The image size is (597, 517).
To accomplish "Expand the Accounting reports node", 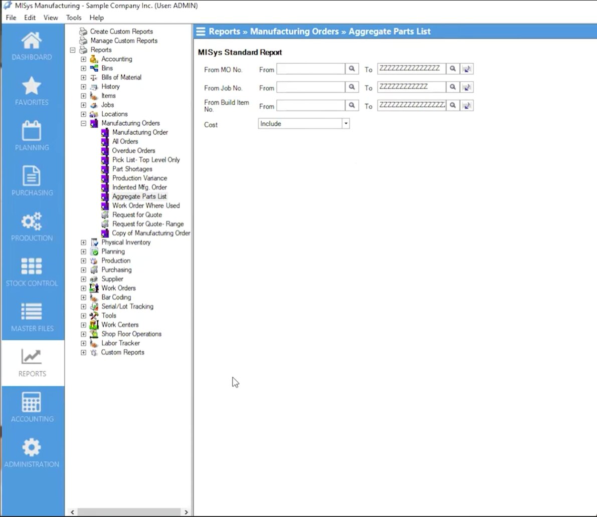I will point(84,59).
